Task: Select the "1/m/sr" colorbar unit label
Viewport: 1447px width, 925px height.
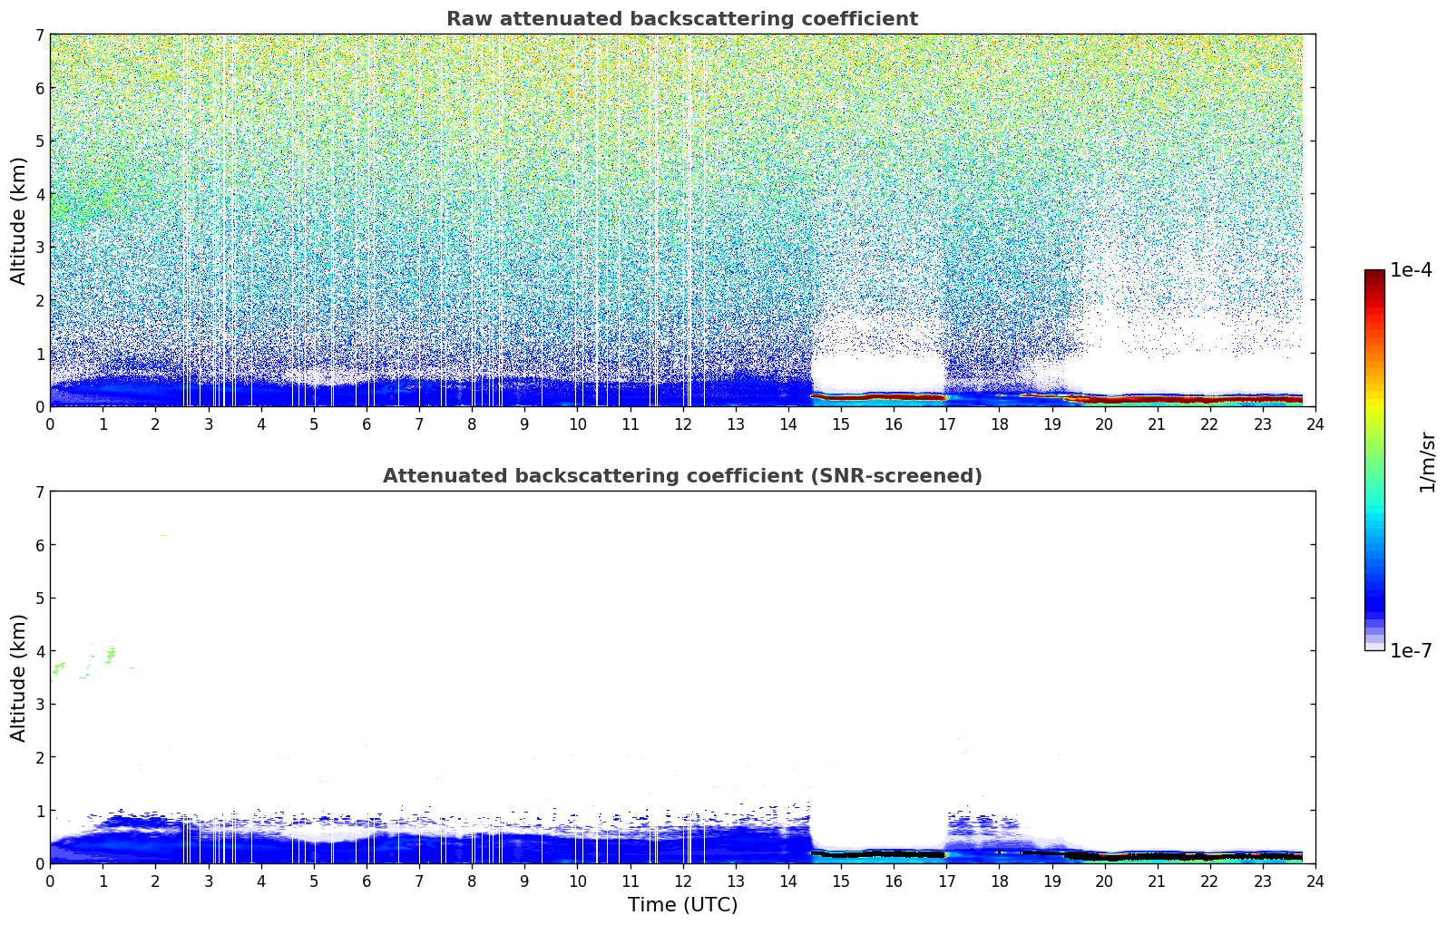Action: coord(1427,461)
